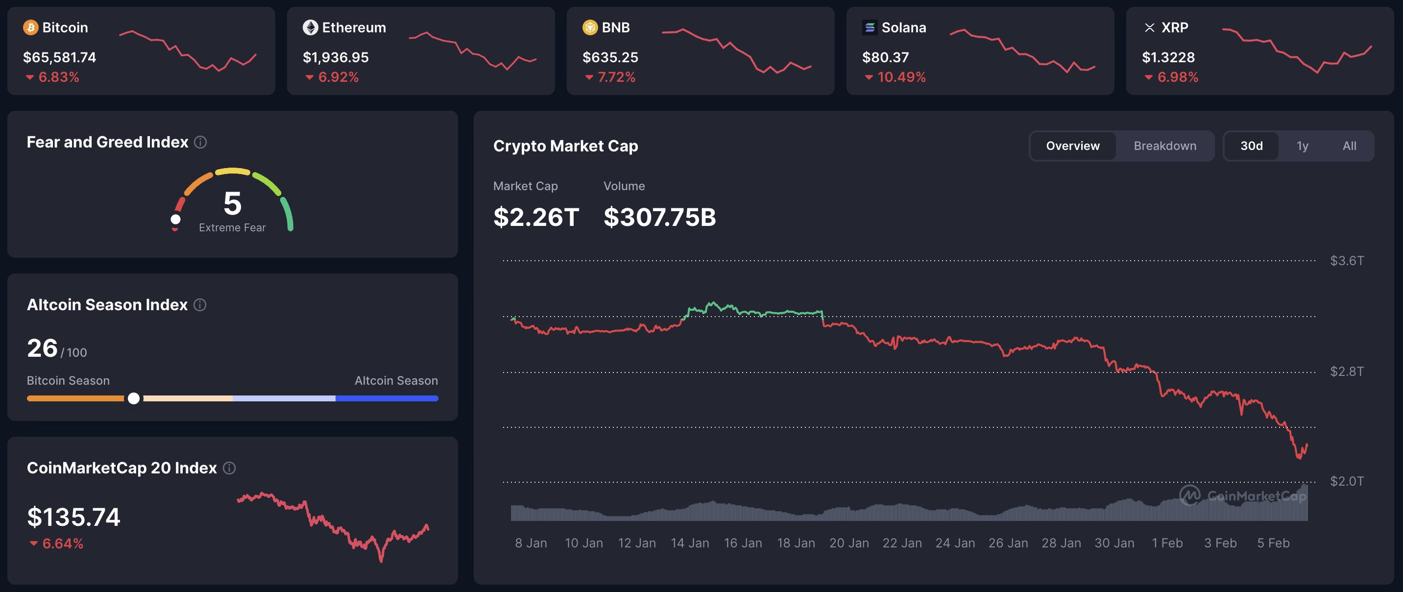
Task: Click the XRP logo icon
Action: pyautogui.click(x=1150, y=27)
